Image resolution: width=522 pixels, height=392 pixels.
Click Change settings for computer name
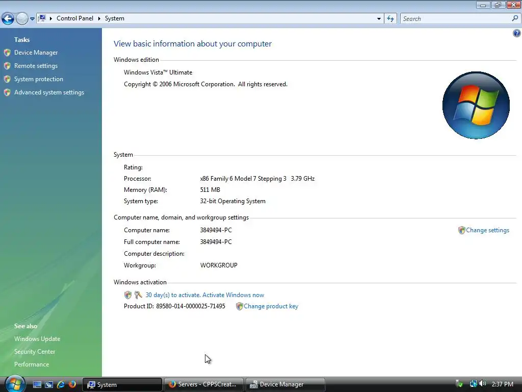487,230
